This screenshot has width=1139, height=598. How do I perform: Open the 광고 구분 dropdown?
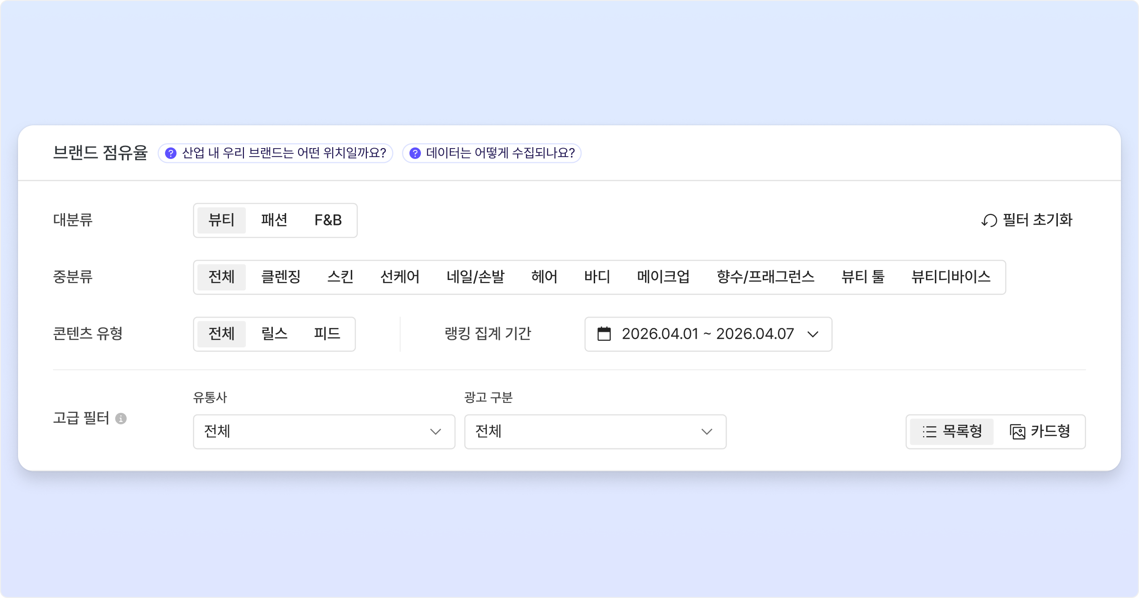pyautogui.click(x=596, y=432)
